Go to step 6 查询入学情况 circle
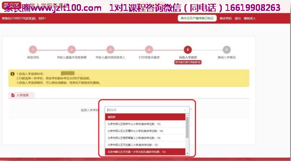Image resolution: width=291 pixels, height=161 pixels. point(226,50)
